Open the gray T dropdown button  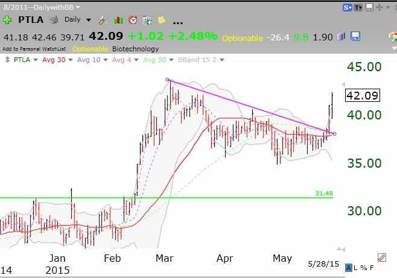click(358, 8)
